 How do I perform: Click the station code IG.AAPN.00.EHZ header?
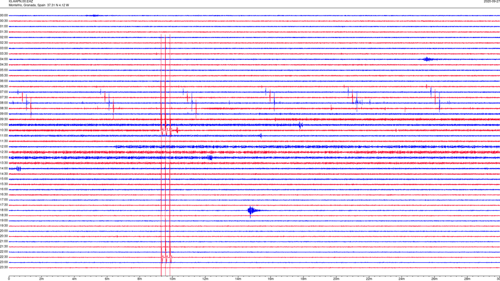point(21,2)
